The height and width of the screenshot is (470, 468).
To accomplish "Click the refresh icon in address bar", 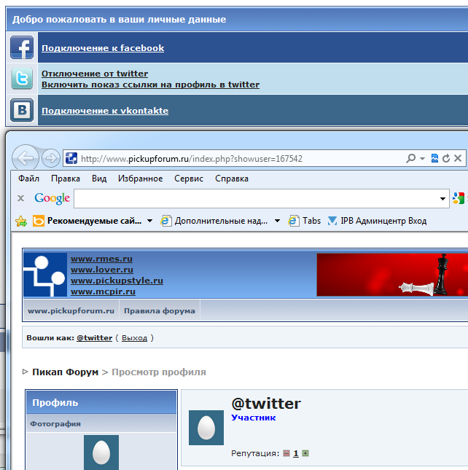I will coord(446,158).
